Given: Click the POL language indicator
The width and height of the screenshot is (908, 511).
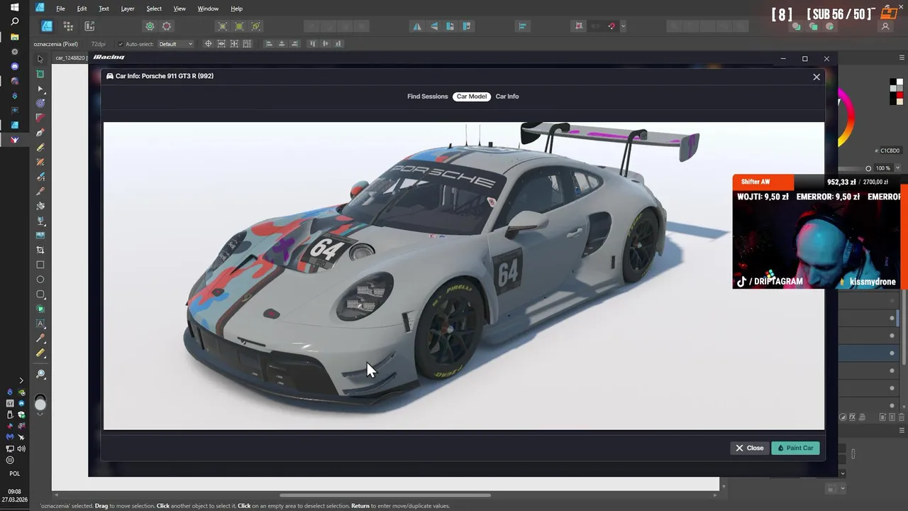Looking at the screenshot, I should [14, 473].
